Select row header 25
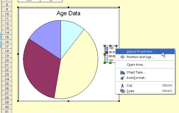The height and width of the screenshot is (113, 179). pyautogui.click(x=7, y=84)
